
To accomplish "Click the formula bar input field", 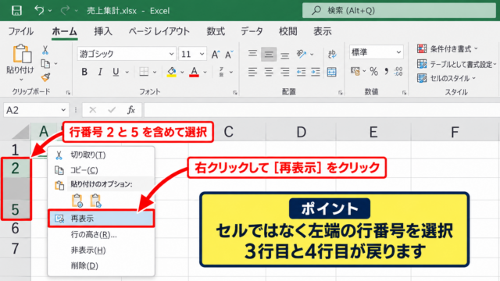I will coord(322,110).
